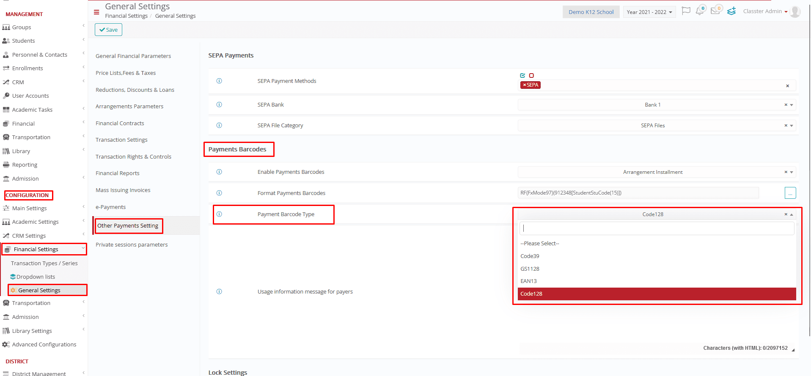Screen dimensions: 811x376
Task: Click the Save button
Action: (x=108, y=30)
